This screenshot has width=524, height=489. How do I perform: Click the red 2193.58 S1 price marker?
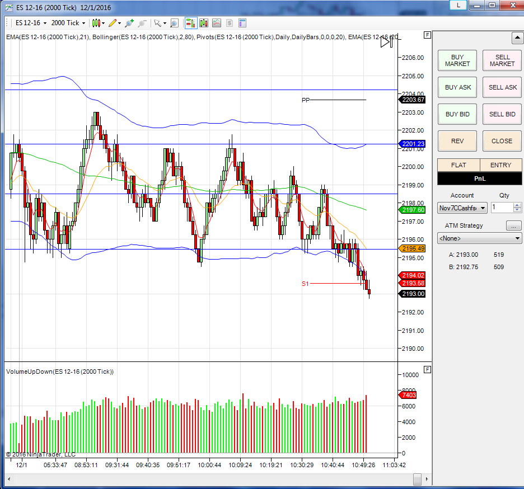(413, 283)
